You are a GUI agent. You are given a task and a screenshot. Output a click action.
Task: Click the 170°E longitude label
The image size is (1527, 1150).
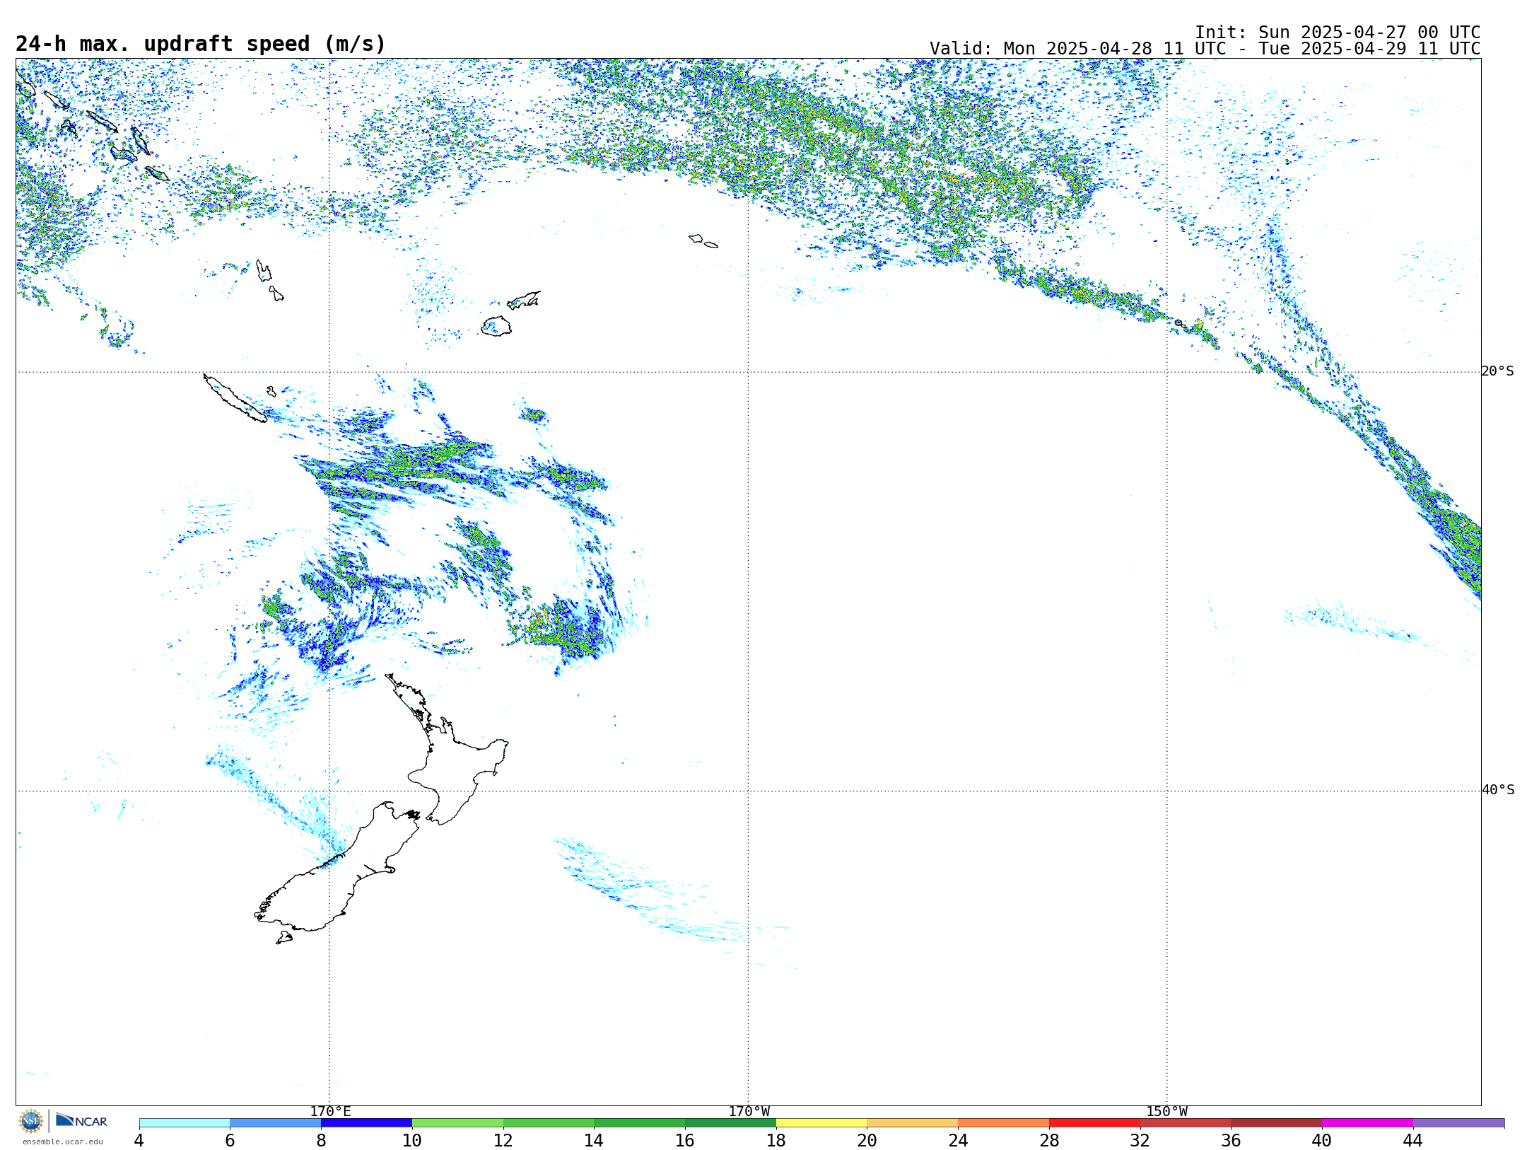click(x=330, y=1112)
